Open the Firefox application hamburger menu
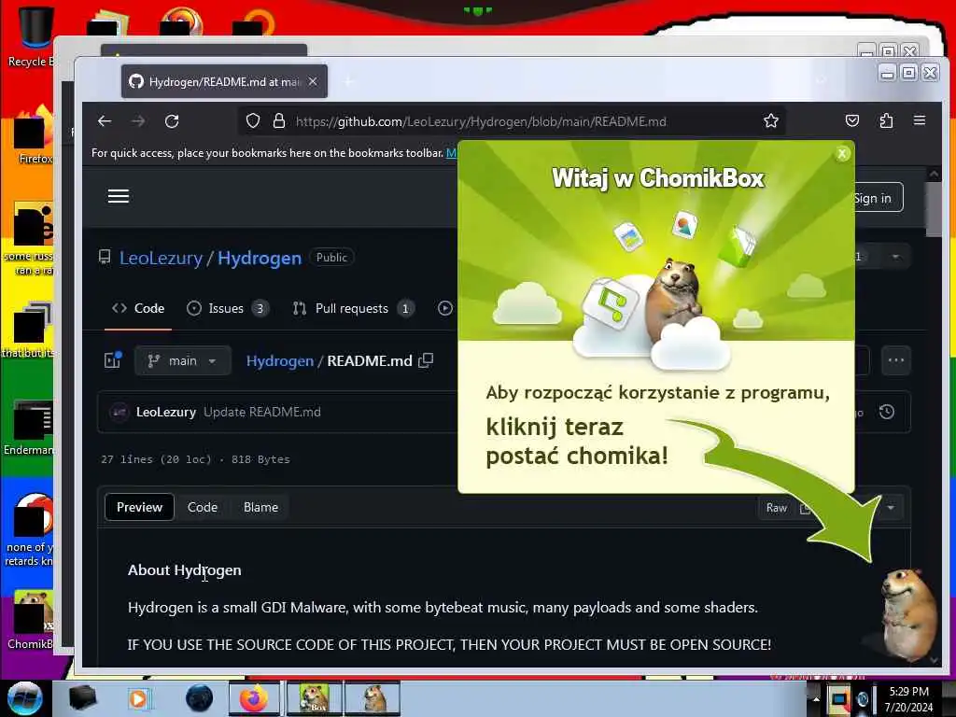The image size is (956, 717). pyautogui.click(x=920, y=120)
